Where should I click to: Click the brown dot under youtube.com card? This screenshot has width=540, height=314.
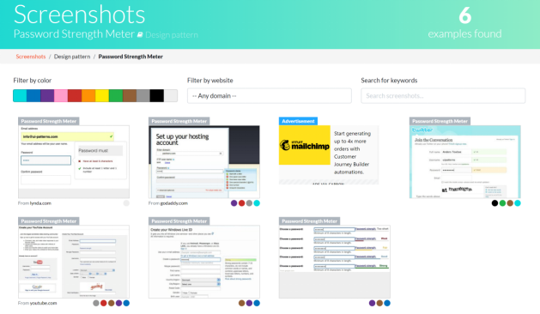tap(112, 303)
